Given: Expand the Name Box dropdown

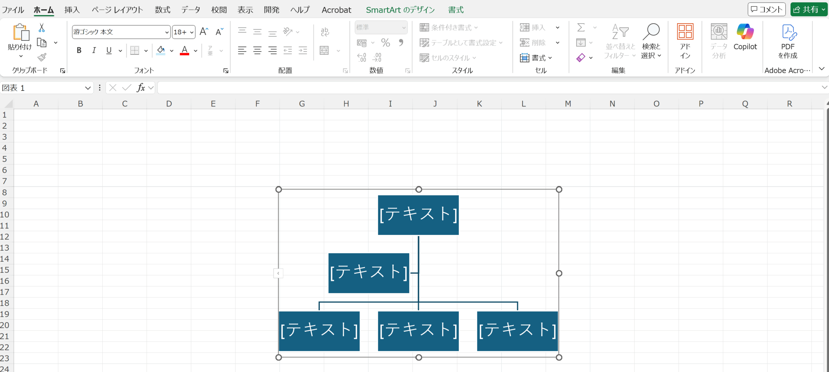Looking at the screenshot, I should pos(88,88).
